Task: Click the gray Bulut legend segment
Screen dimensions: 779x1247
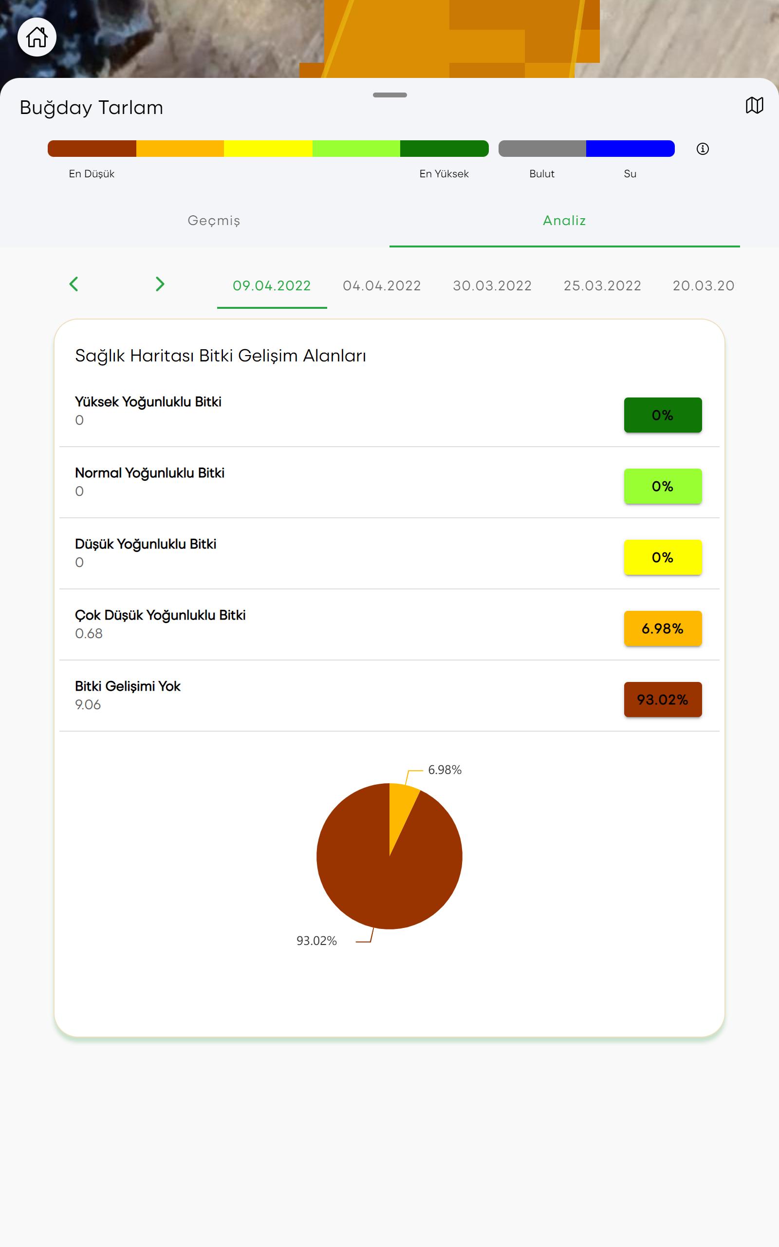Action: [542, 149]
